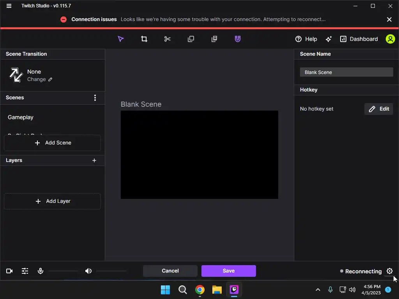This screenshot has width=399, height=299.
Task: Open the Scenes three-dot options menu
Action: point(95,98)
